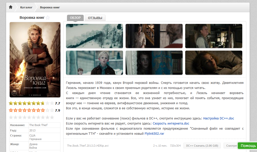Enlarge the Воровка книг movie poster
Viewport: 257px width, 152px height.
(35, 60)
